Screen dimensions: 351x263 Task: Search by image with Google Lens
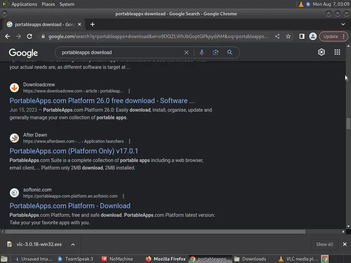(215, 52)
